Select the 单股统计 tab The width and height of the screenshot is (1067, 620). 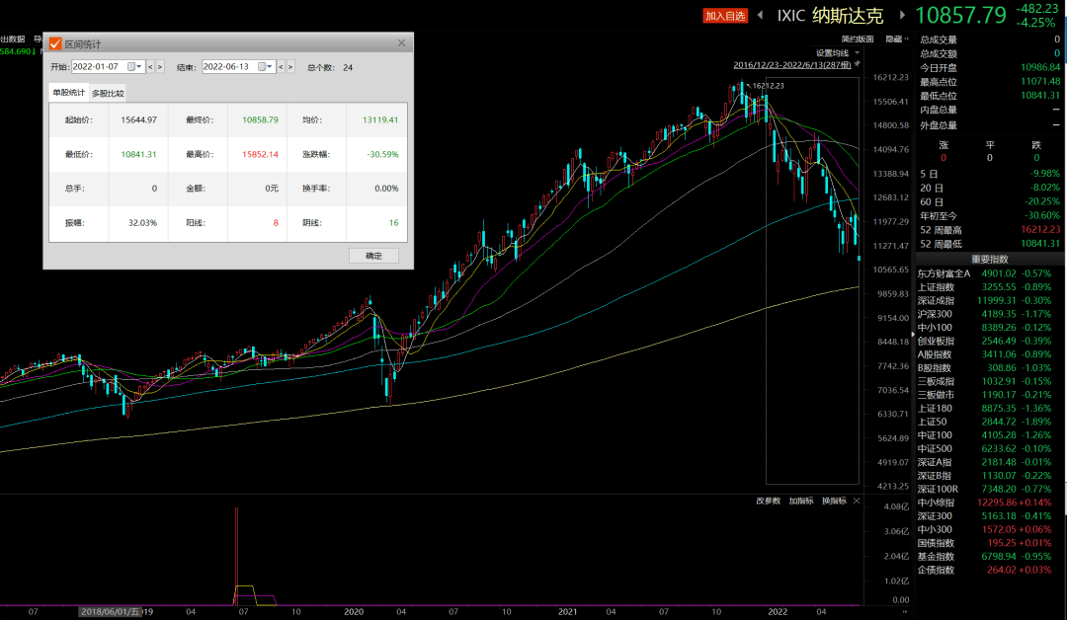(x=69, y=93)
